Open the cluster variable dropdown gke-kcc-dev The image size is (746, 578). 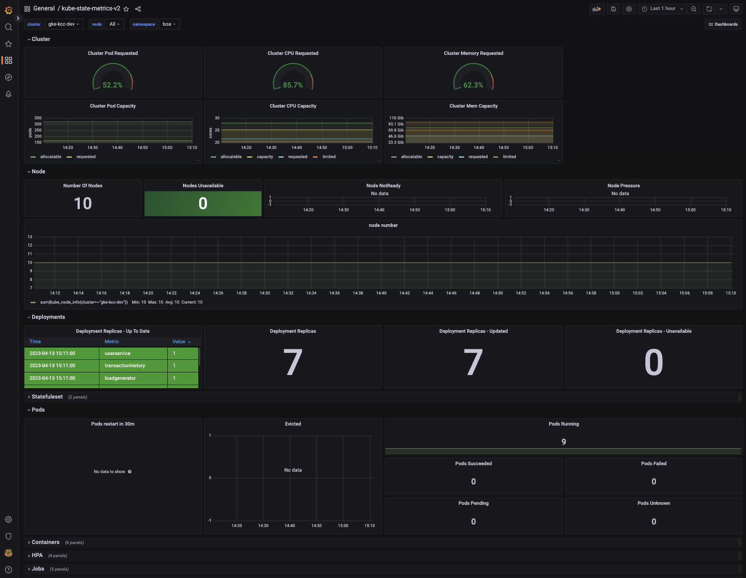pyautogui.click(x=64, y=24)
